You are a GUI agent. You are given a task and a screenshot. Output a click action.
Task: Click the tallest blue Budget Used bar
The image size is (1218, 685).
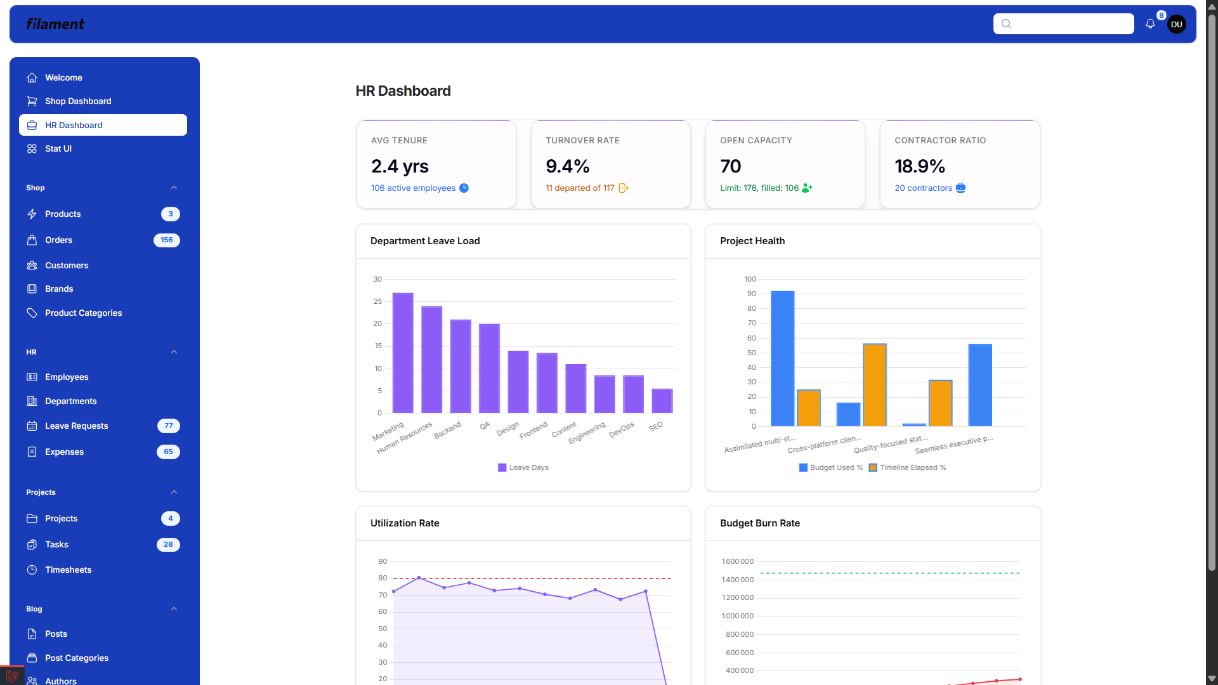[782, 358]
